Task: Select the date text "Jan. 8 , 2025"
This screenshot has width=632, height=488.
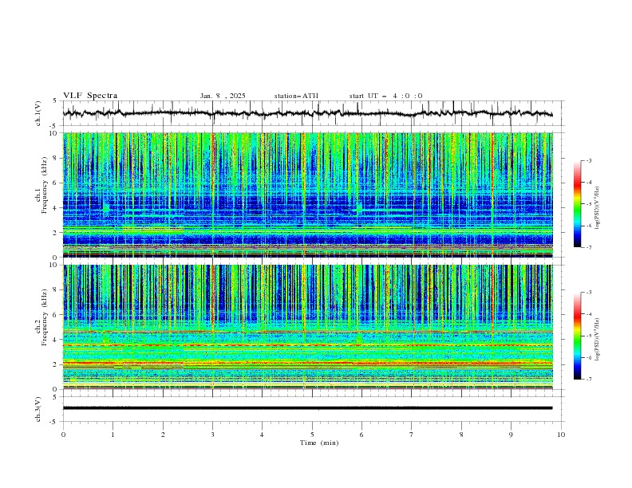Action: point(223,96)
